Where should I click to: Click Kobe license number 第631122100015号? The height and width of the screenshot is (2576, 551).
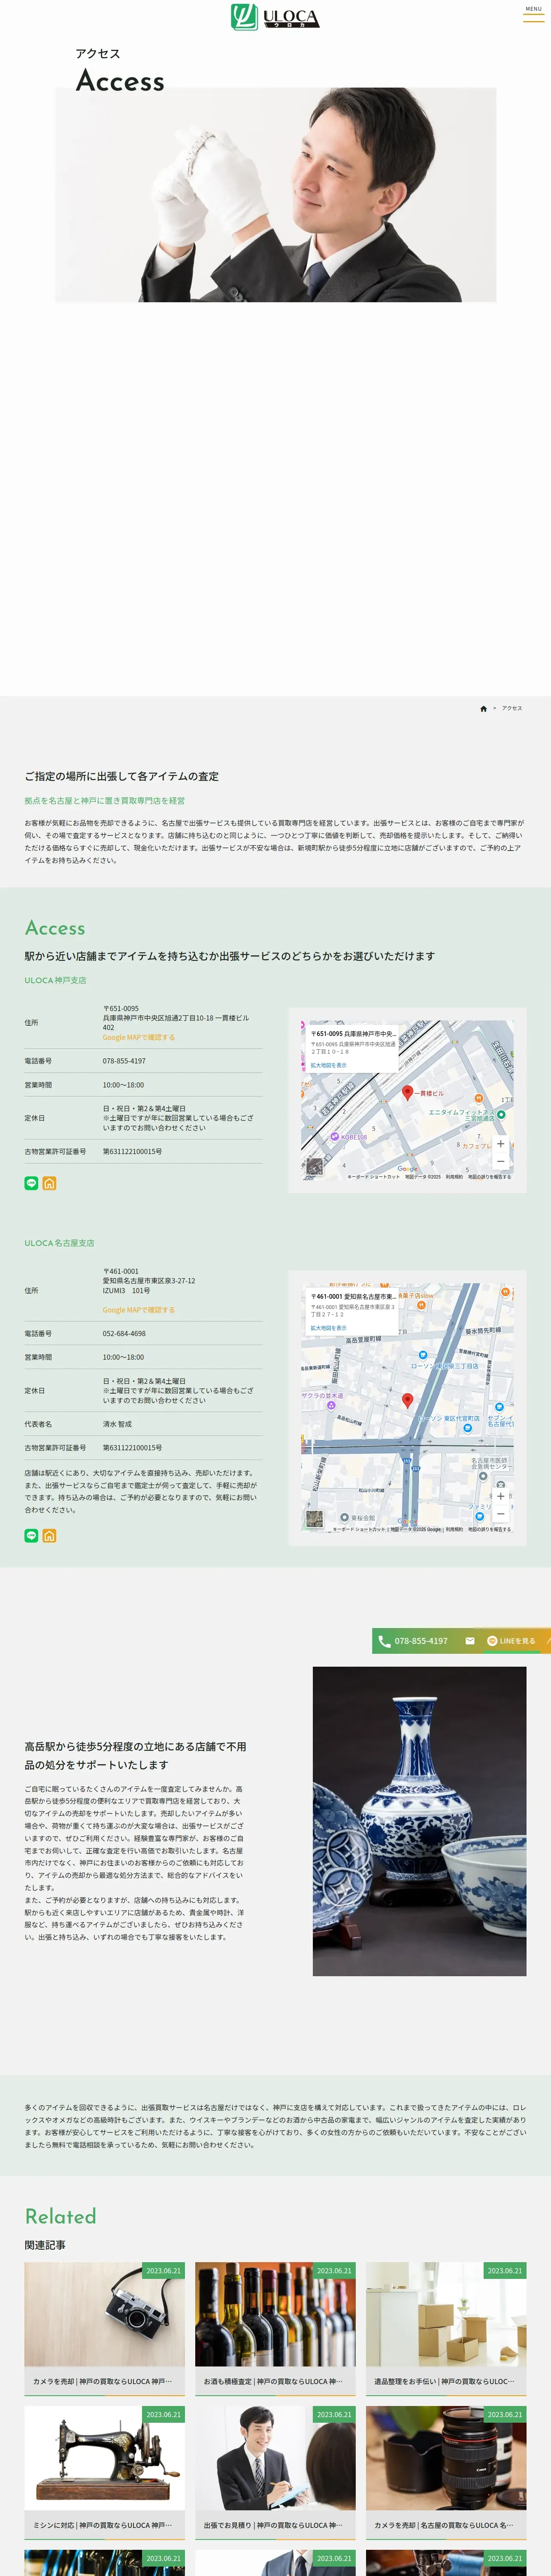click(x=132, y=1151)
